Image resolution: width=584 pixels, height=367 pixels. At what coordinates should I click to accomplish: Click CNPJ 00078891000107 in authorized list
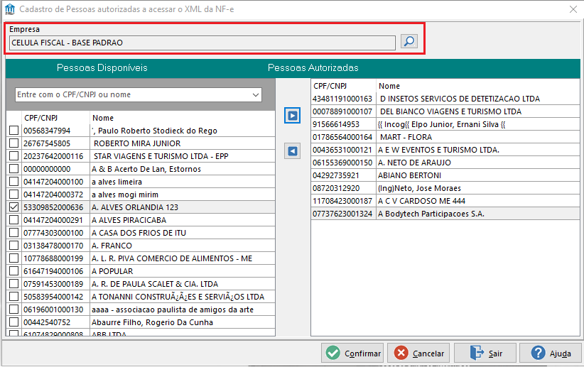pos(342,111)
